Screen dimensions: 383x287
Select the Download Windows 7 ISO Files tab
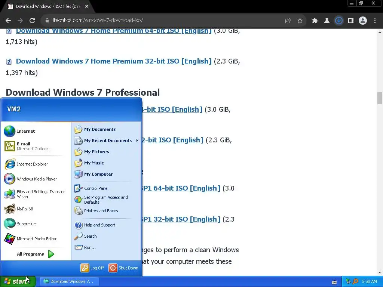coord(48,6)
